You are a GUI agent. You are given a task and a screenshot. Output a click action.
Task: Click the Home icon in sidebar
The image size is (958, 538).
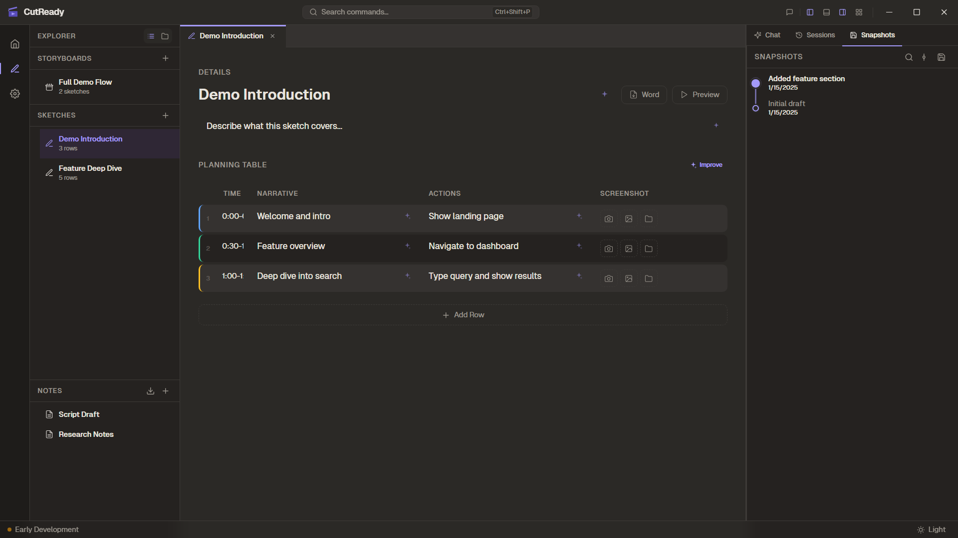15,44
